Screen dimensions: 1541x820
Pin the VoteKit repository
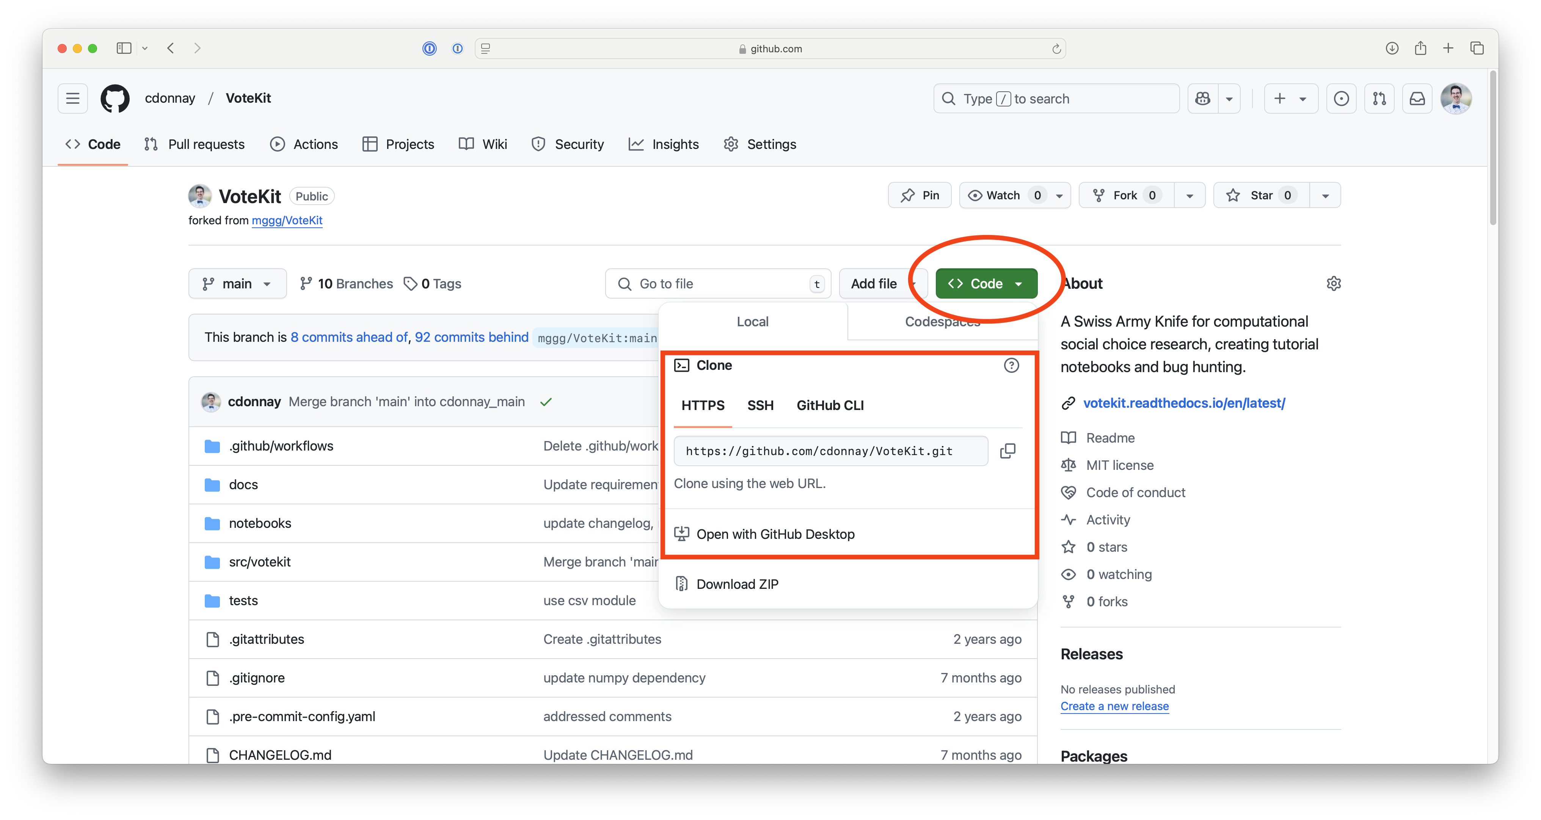tap(920, 196)
